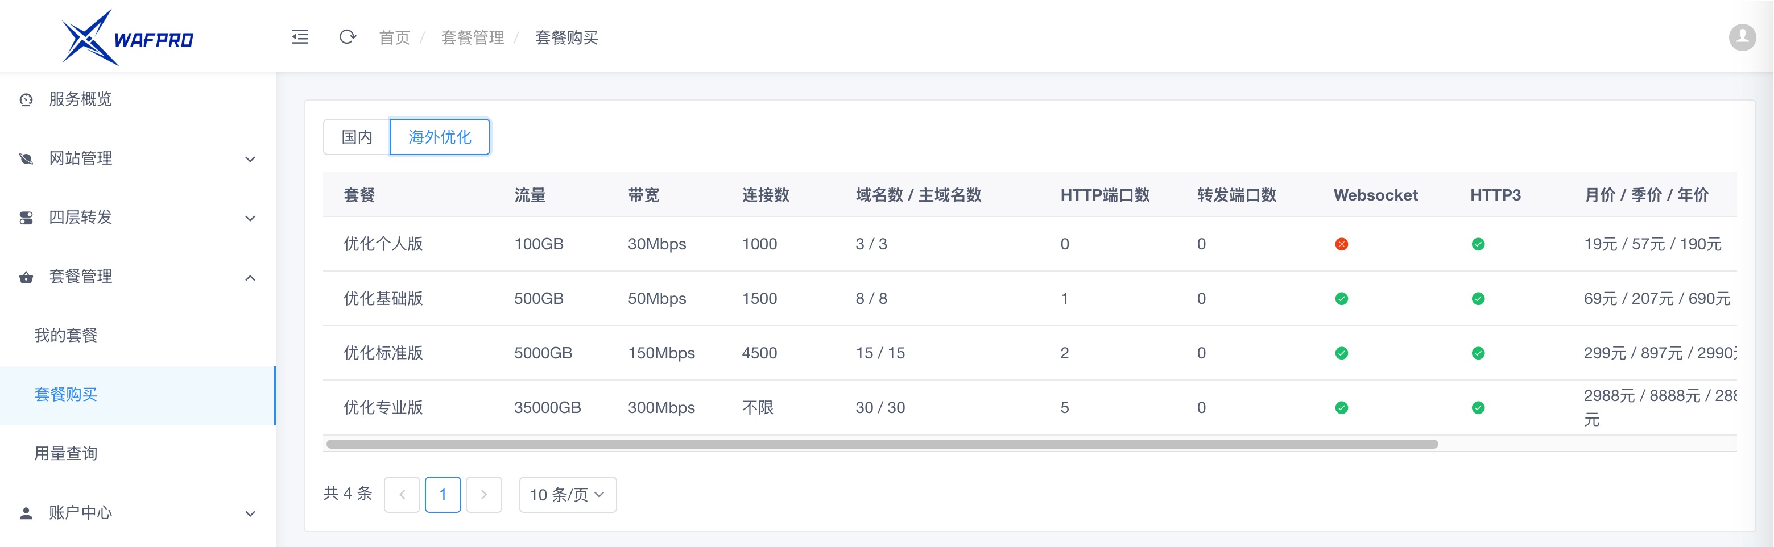Expand the 账户中心 submenu chevron

pyautogui.click(x=251, y=514)
